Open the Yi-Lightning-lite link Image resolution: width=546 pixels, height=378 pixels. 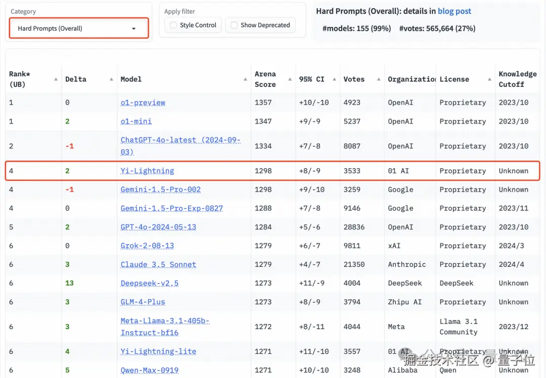pyautogui.click(x=158, y=352)
